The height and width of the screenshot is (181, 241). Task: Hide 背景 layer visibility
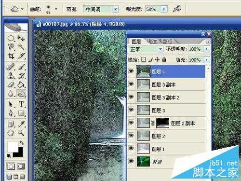click(132, 161)
